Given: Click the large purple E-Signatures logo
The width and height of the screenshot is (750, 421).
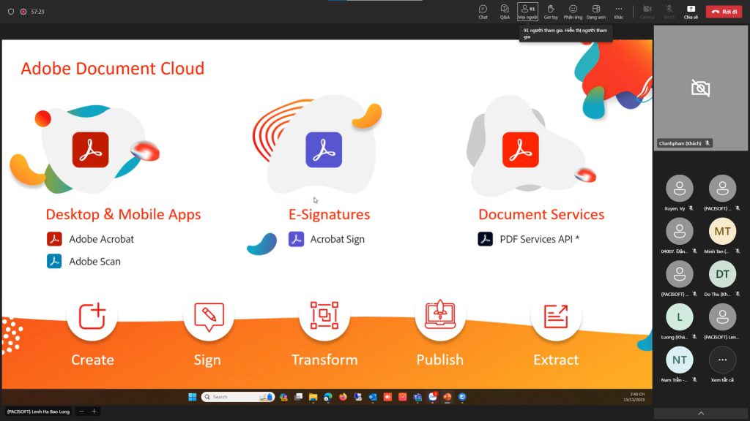Looking at the screenshot, I should 324,150.
